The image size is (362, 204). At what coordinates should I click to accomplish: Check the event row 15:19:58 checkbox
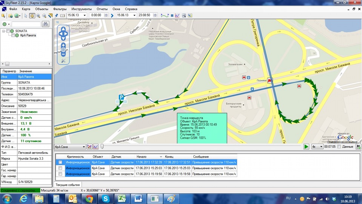coord(60,174)
